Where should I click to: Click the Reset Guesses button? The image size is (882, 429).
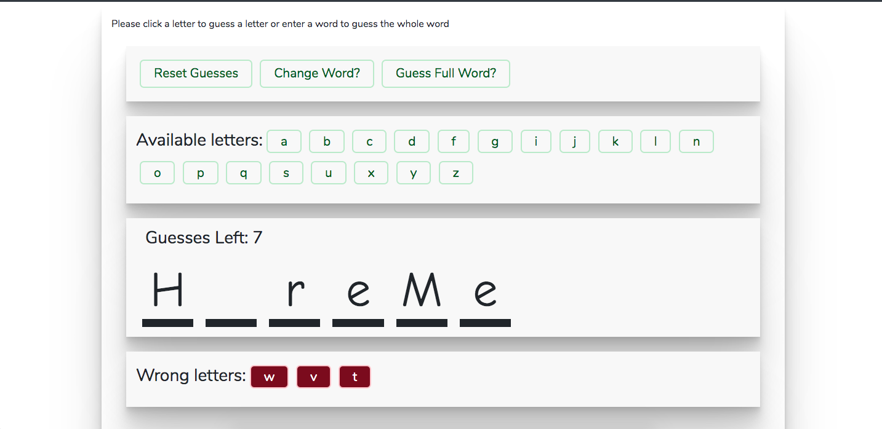point(196,74)
